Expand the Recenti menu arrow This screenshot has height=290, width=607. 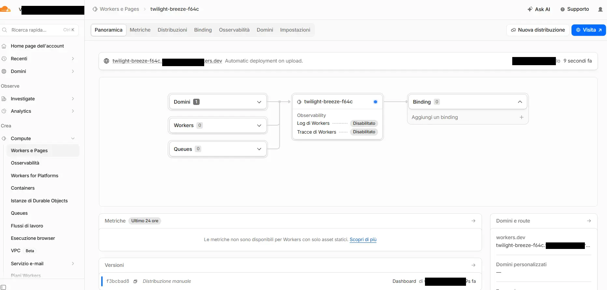[73, 59]
